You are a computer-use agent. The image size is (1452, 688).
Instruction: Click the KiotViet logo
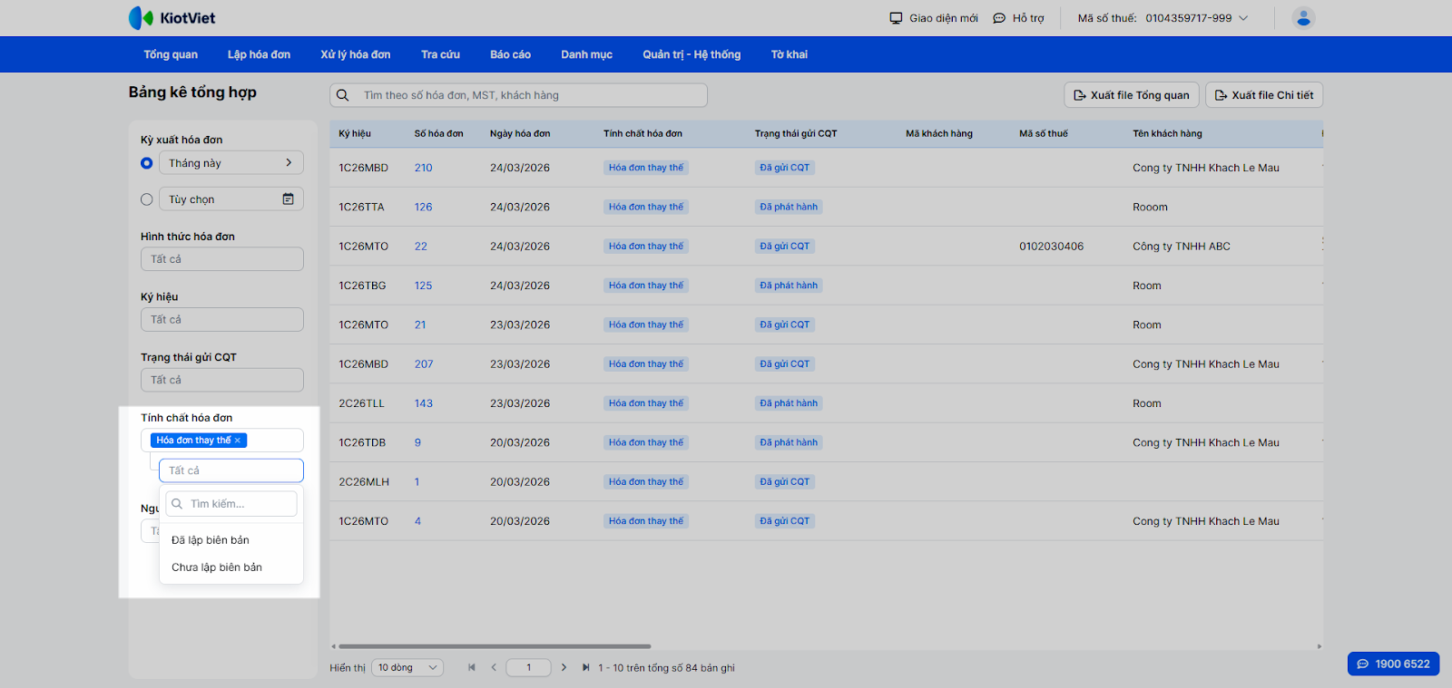click(x=172, y=18)
